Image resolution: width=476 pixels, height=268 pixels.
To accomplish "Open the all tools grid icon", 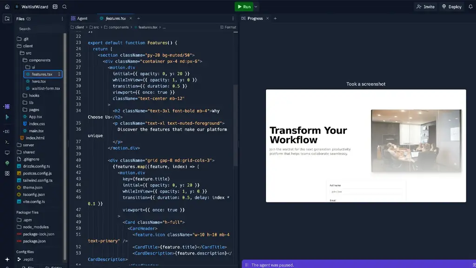I will click(x=7, y=173).
